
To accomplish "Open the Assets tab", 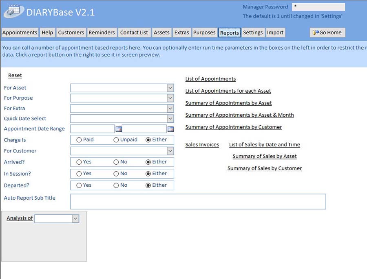I will (161, 33).
